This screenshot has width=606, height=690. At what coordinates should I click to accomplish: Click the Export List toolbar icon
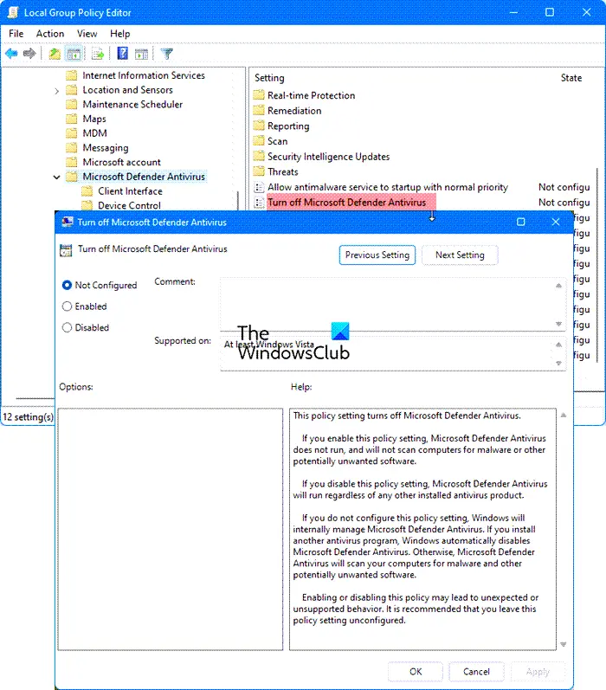point(97,54)
